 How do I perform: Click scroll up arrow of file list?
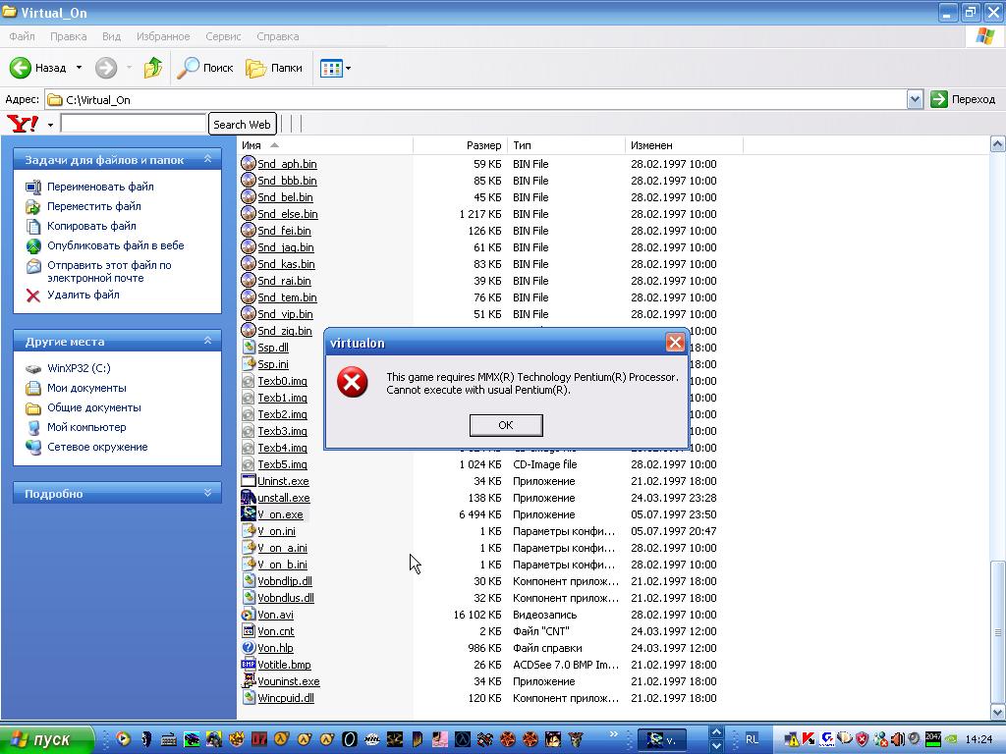(x=997, y=144)
